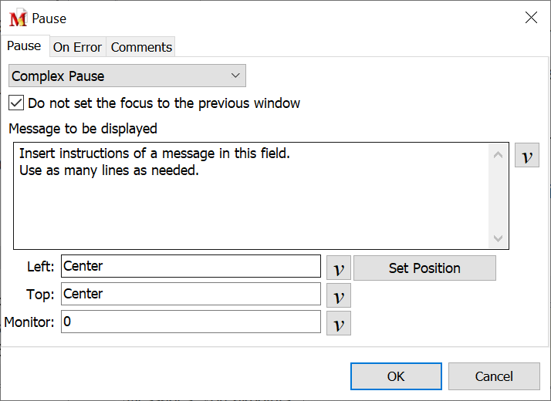The width and height of the screenshot is (551, 401).
Task: Confirm with the OK button
Action: click(x=396, y=376)
